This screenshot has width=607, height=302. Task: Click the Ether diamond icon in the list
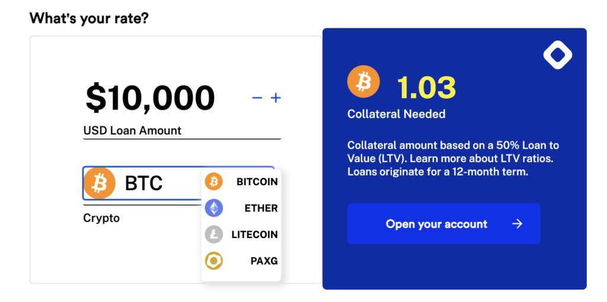point(214,208)
